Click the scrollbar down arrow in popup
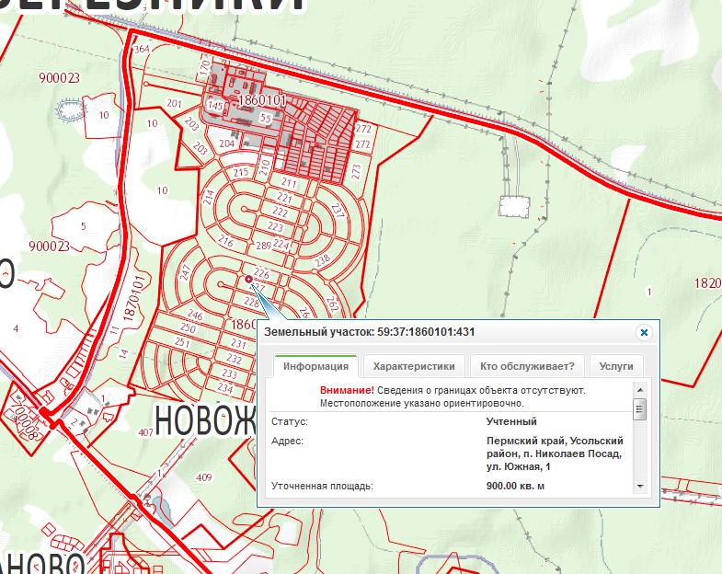This screenshot has height=574, width=722. tap(640, 487)
